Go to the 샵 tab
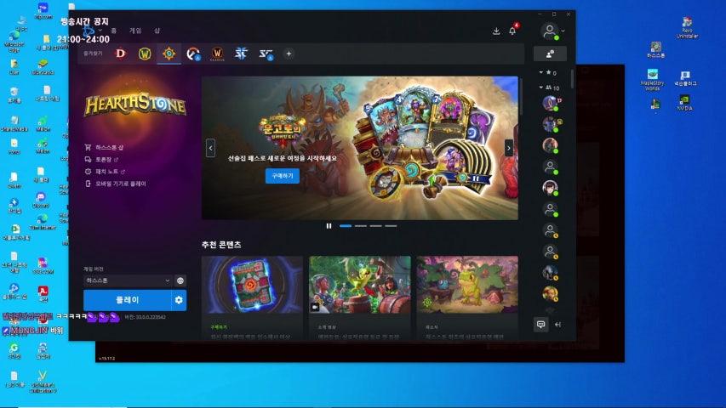Image resolution: width=726 pixels, height=408 pixels. click(157, 31)
